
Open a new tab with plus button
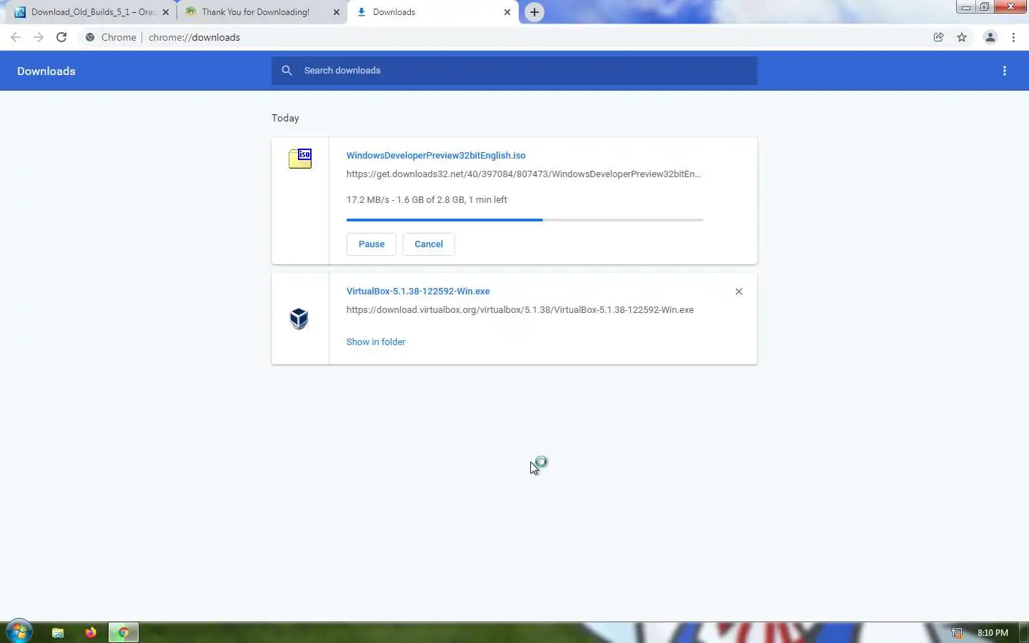[x=535, y=12]
